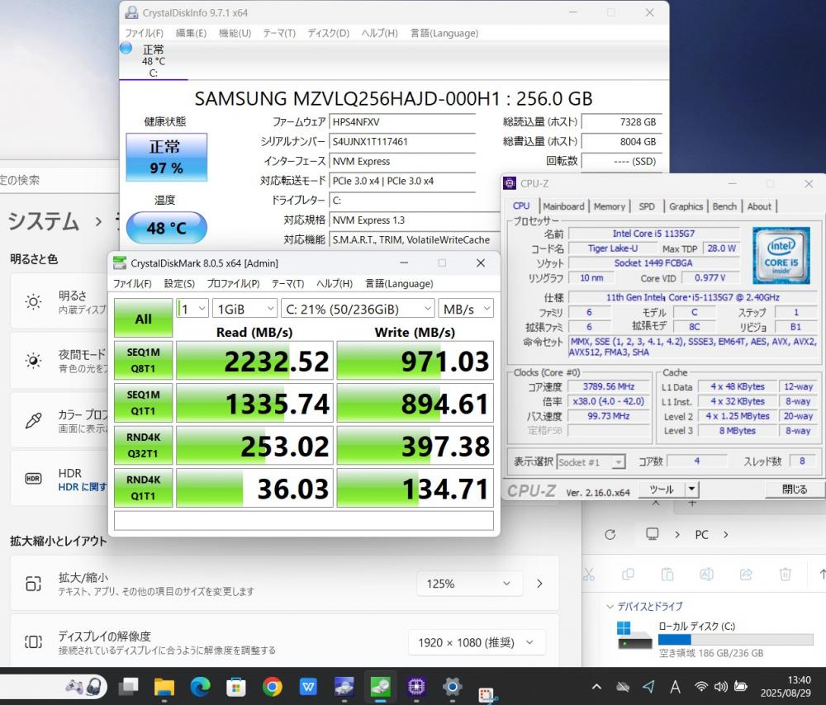Image resolution: width=826 pixels, height=705 pixels.
Task: Open CrystalDiskMark テーマ(T) menu
Action: [x=287, y=284]
